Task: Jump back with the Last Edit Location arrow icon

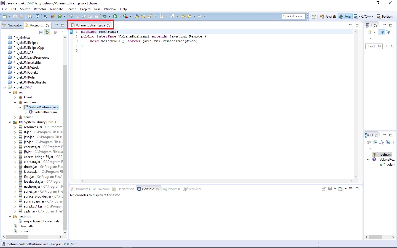Action: 182,16
